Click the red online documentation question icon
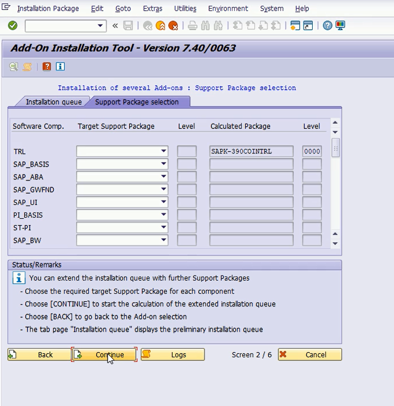The image size is (394, 406). pos(47,67)
